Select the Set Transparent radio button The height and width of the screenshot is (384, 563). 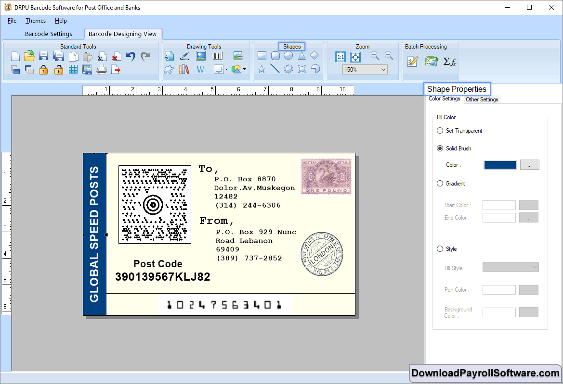(x=440, y=131)
